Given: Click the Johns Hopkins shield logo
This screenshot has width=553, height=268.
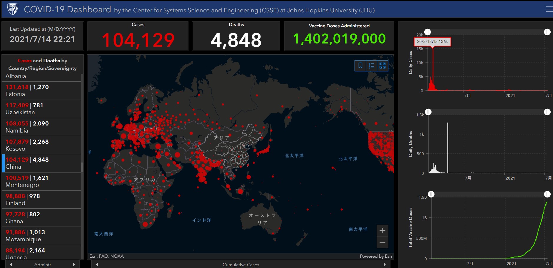Looking at the screenshot, I should (13, 9).
